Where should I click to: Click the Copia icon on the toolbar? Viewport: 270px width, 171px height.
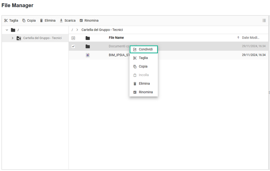point(23,20)
